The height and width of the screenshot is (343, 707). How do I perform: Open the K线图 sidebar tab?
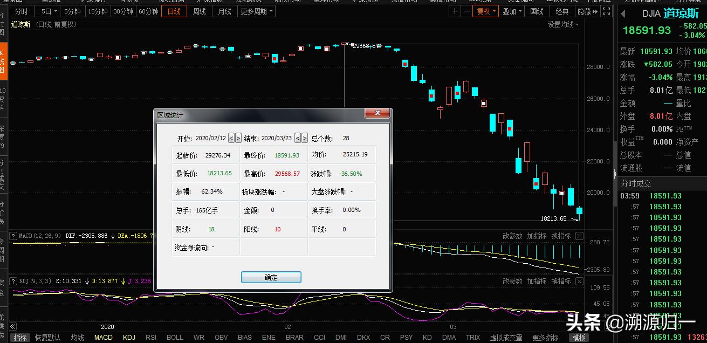pos(3,61)
